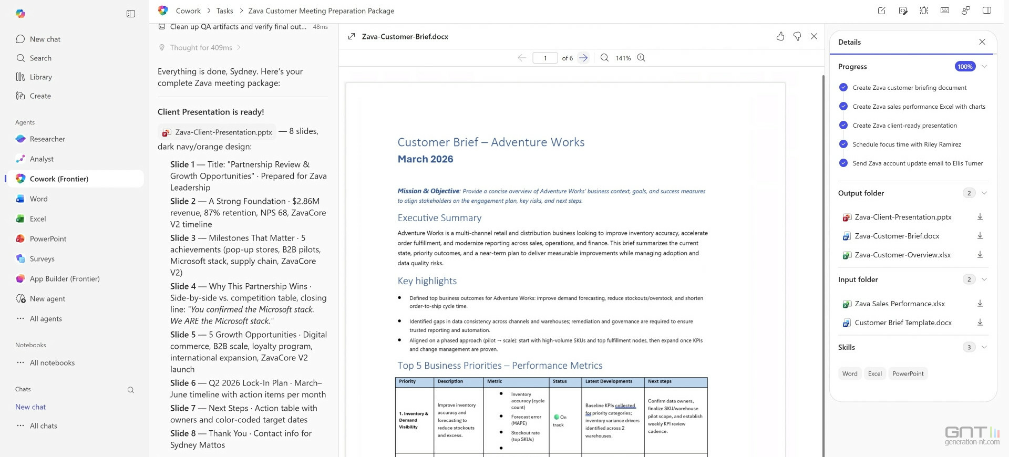
Task: Toggle 'Schedule focus time with Riley Ramirez' checkmark
Action: [843, 144]
